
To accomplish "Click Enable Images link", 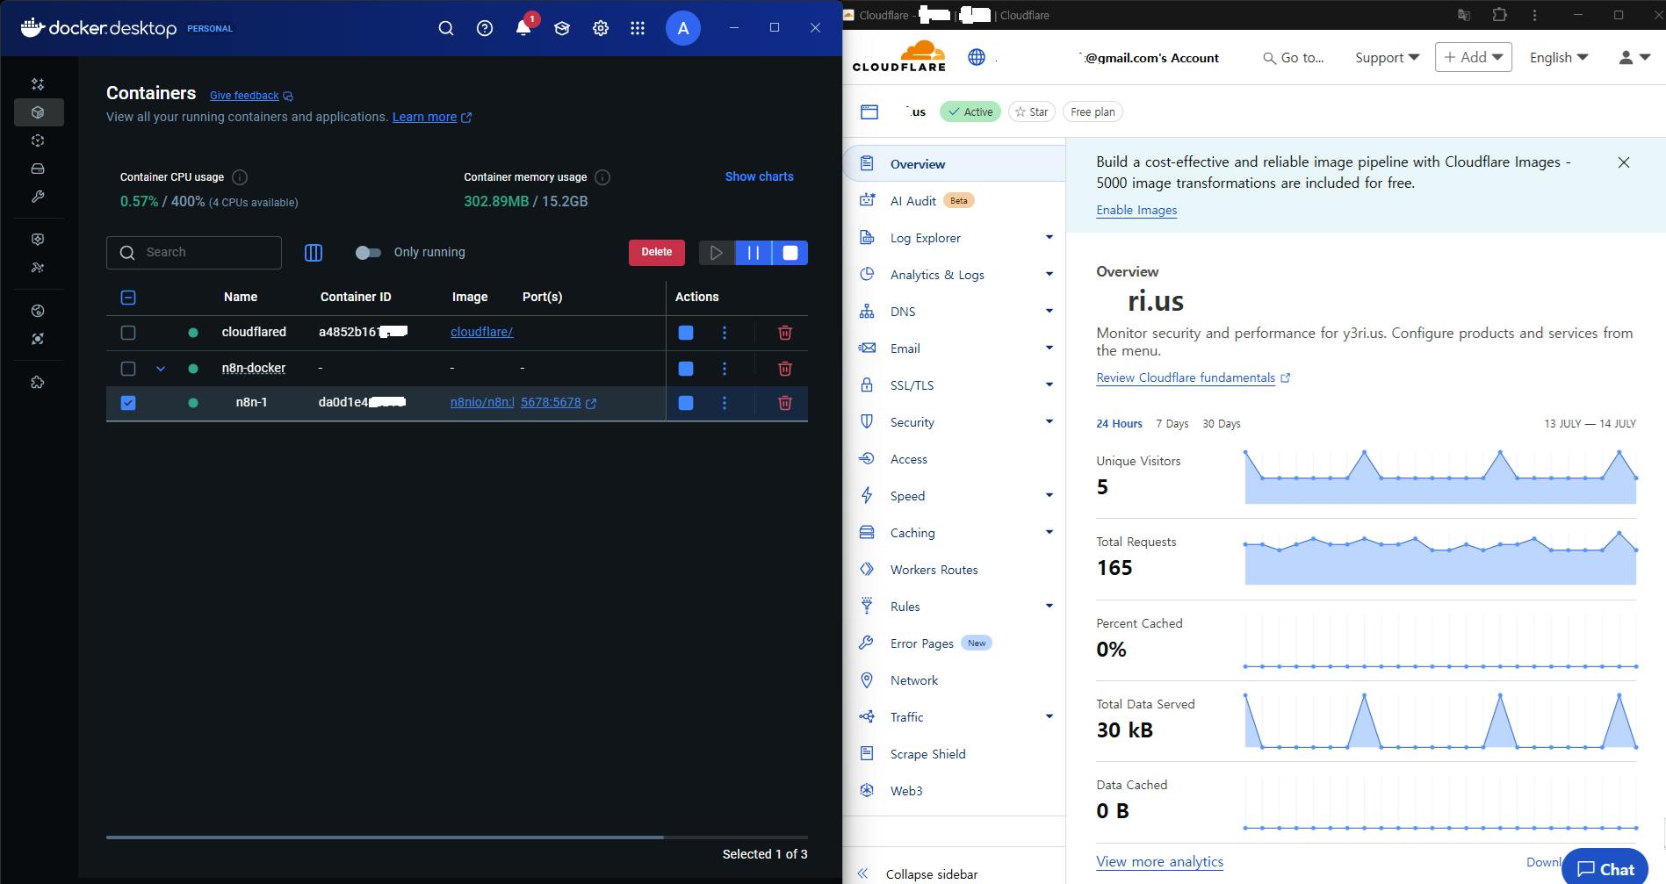I will [x=1136, y=211].
